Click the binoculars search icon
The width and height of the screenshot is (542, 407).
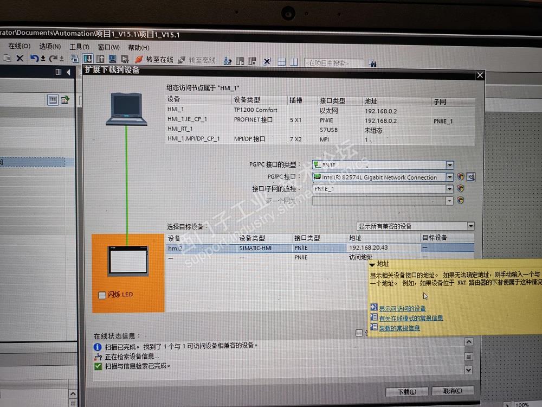[373, 63]
